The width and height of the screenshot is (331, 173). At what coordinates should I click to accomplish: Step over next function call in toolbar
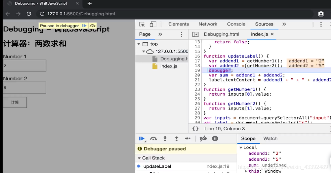pyautogui.click(x=153, y=139)
